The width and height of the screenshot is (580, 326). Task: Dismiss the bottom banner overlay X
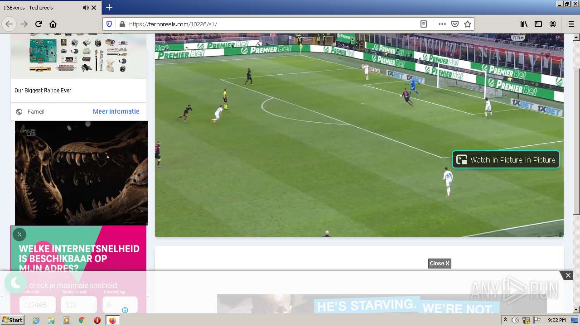pos(568,275)
